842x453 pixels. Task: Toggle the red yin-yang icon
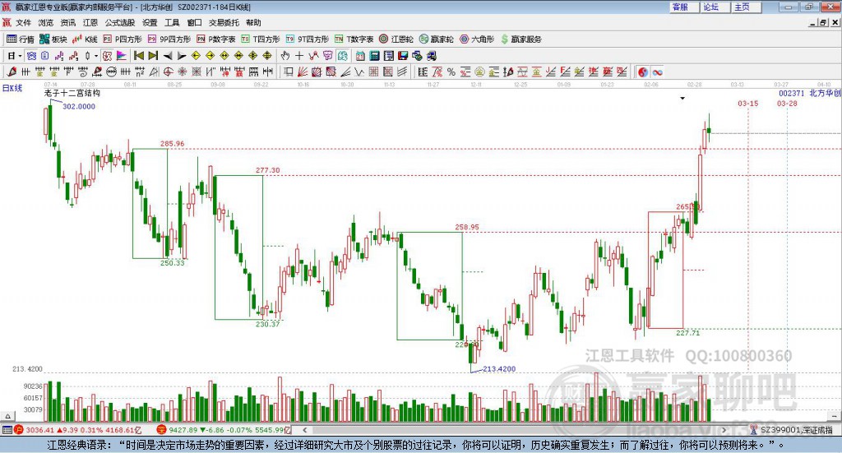coord(643,72)
